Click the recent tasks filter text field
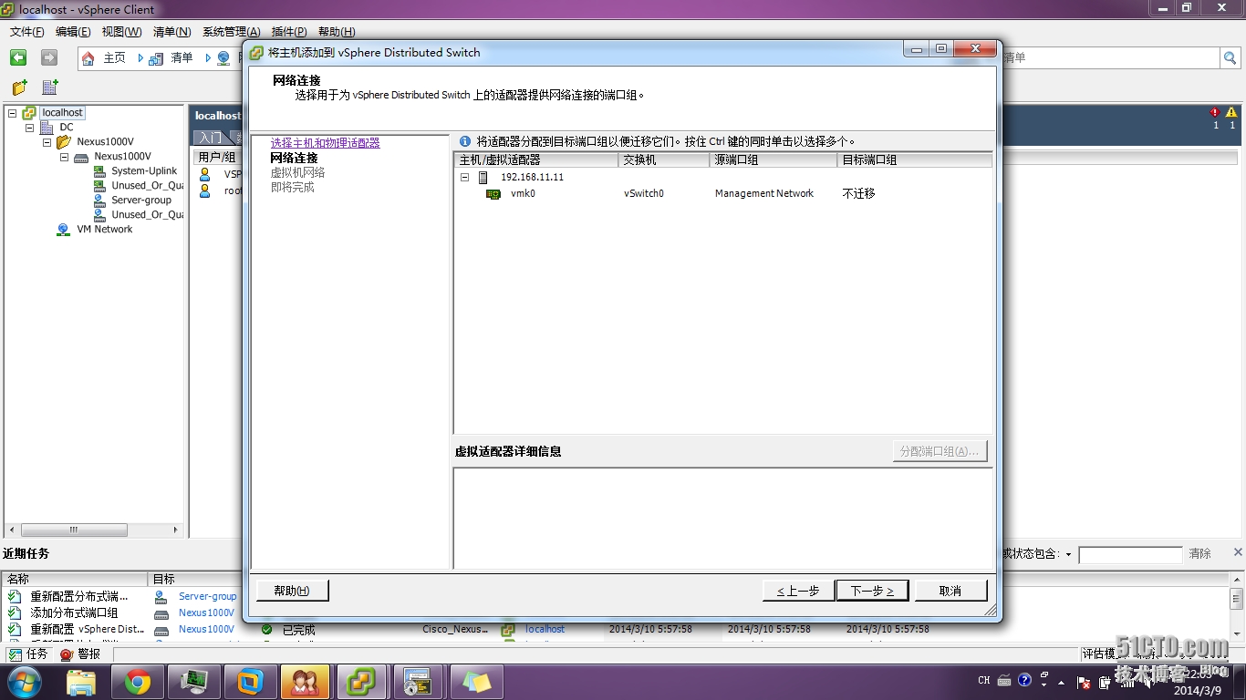 click(x=1130, y=554)
